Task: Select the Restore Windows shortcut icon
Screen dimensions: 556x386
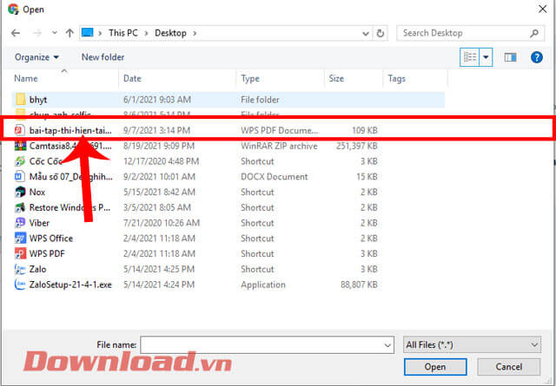Action: coord(20,207)
